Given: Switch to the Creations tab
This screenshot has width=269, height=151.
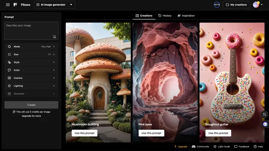Looking at the screenshot, I should (144, 16).
